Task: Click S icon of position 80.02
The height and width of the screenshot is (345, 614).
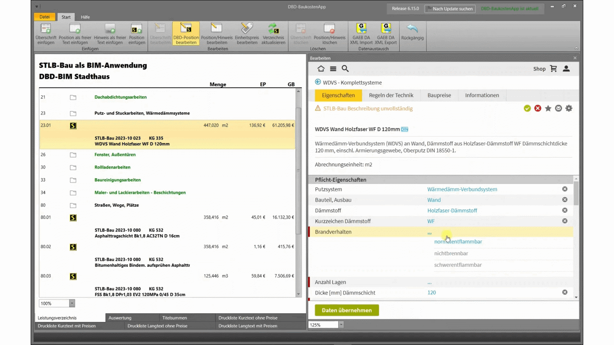Action: (73, 247)
